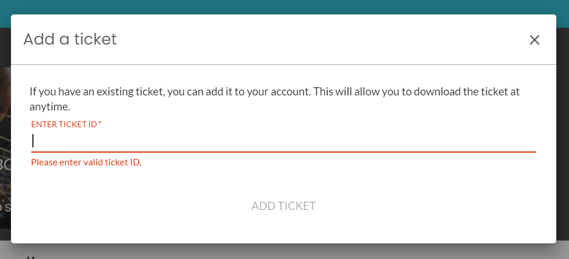Click the ADD TICKET button

[x=284, y=206]
